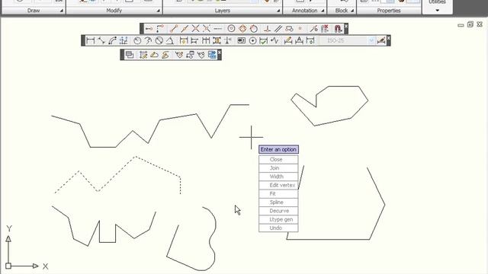This screenshot has height=274, width=488.
Task: Pick the Snap From object snap icon
Action: coord(160,29)
